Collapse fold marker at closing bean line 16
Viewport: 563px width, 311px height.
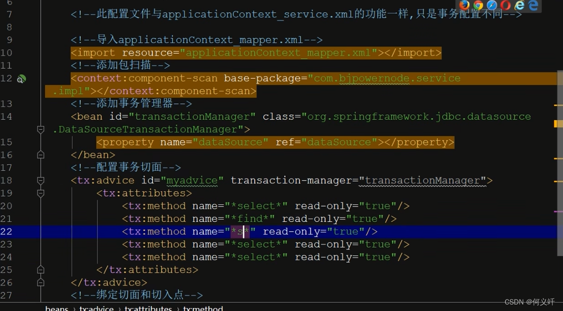[x=41, y=154]
